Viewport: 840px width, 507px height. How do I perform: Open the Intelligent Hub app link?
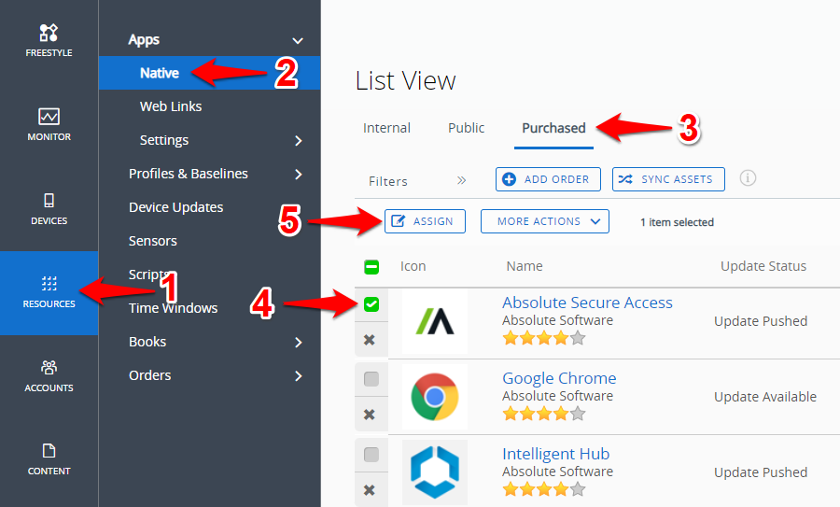point(556,454)
